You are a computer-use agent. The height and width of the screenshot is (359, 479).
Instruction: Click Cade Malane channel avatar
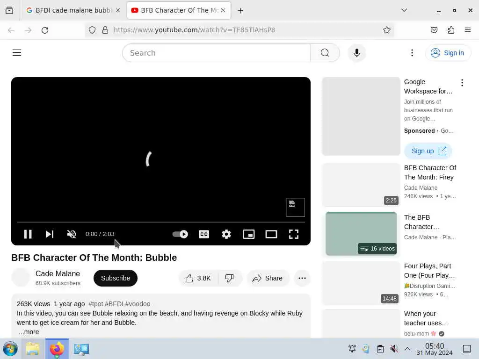click(x=21, y=278)
